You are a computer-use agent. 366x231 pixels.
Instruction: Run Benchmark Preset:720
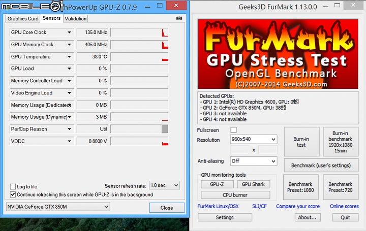tap(341, 187)
